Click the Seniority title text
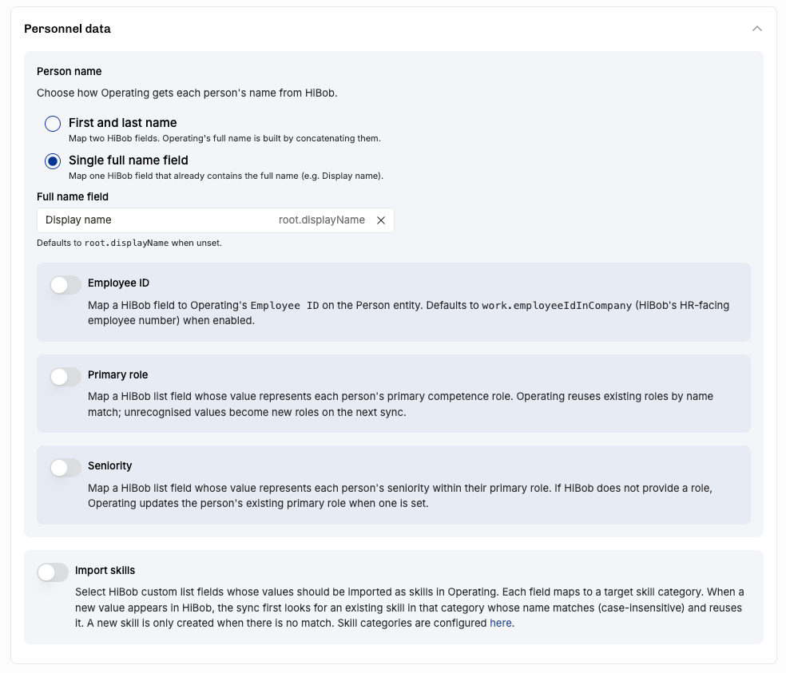The height and width of the screenshot is (673, 786). [109, 465]
